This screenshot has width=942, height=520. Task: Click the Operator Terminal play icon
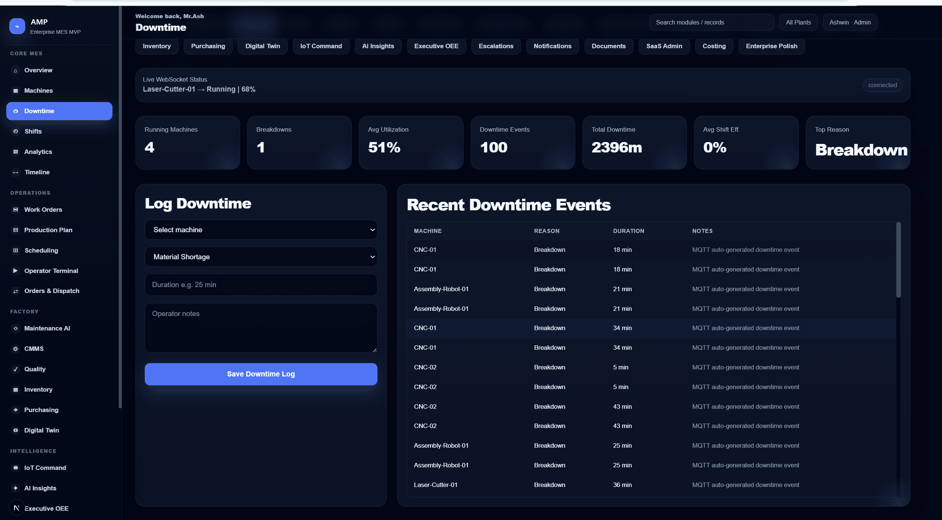pyautogui.click(x=16, y=271)
